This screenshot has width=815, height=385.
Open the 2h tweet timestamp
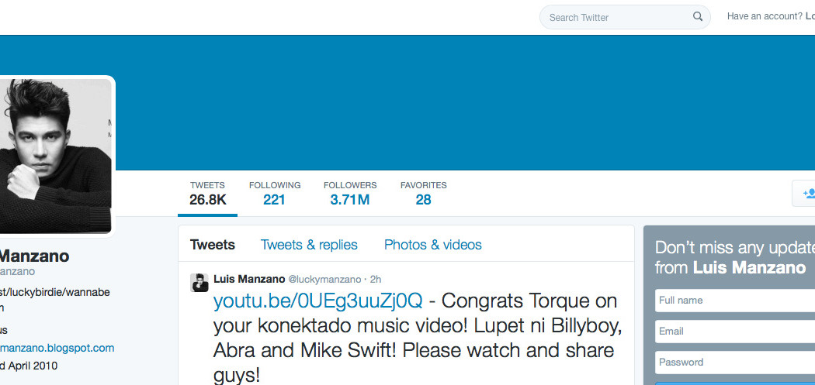tap(376, 279)
